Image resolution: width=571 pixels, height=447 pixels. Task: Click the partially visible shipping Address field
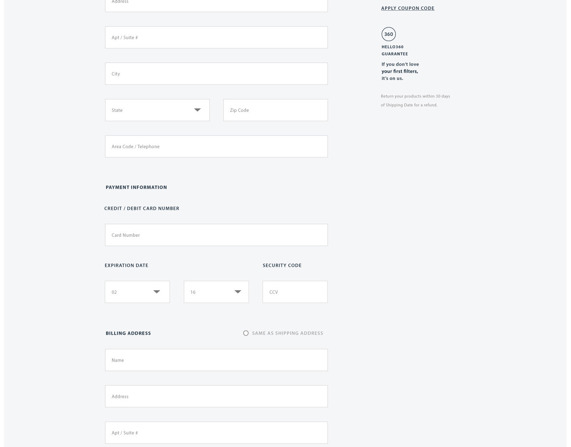216,5
